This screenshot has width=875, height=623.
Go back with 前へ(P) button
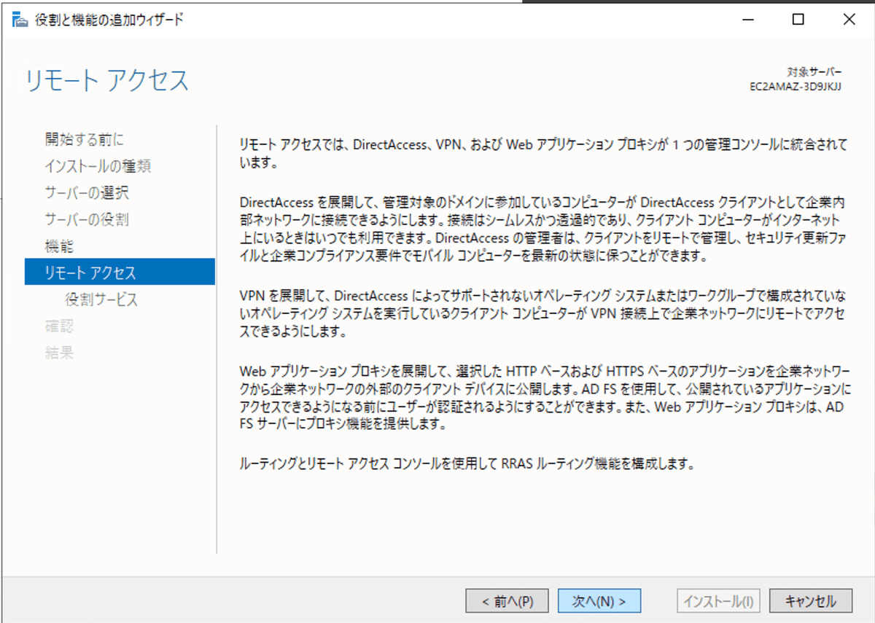pos(507,601)
